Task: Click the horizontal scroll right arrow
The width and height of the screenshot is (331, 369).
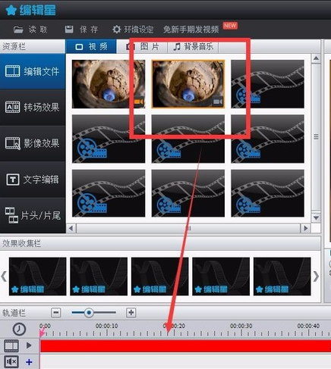Action: (305, 228)
